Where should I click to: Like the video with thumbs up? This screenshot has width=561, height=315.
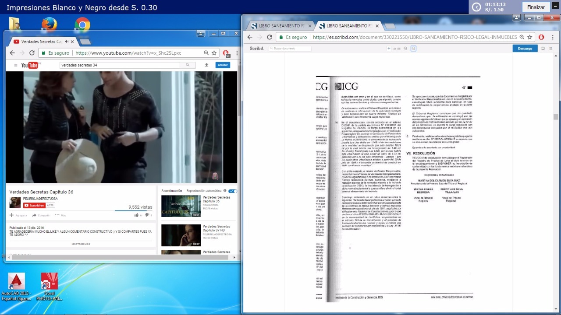point(136,215)
